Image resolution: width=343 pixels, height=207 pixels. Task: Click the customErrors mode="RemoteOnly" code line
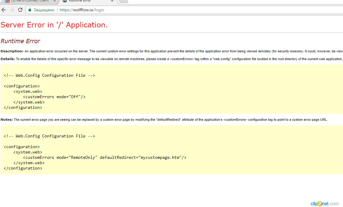pyautogui.click(x=105, y=158)
